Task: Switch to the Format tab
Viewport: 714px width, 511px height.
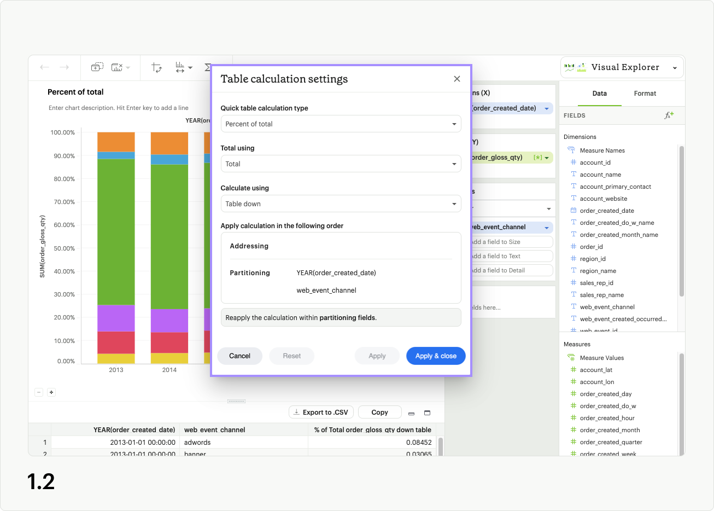Action: tap(645, 93)
